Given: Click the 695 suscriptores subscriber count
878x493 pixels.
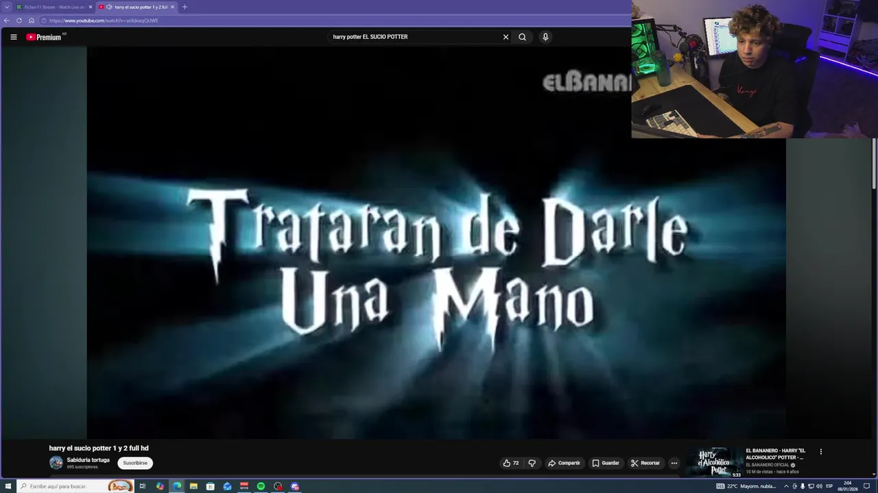Looking at the screenshot, I should 82,467.
